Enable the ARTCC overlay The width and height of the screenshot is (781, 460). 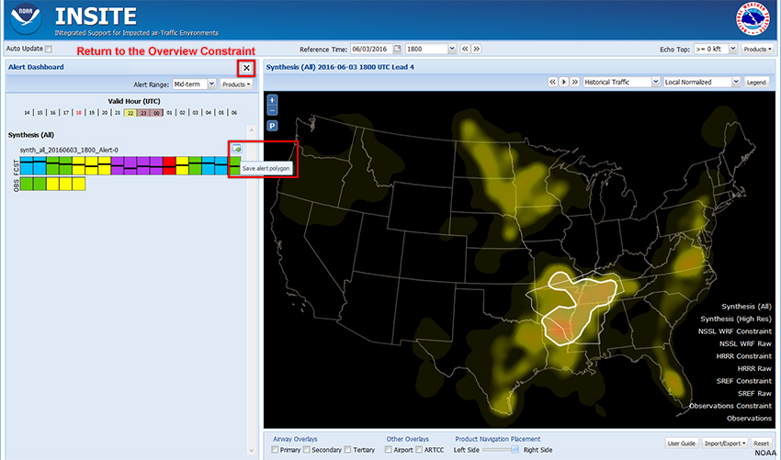(419, 450)
